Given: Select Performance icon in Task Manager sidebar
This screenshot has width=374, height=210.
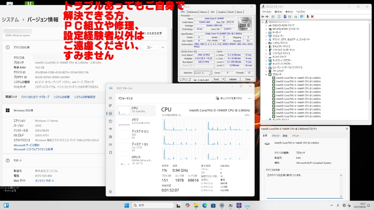Looking at the screenshot, I should pyautogui.click(x=110, y=114).
